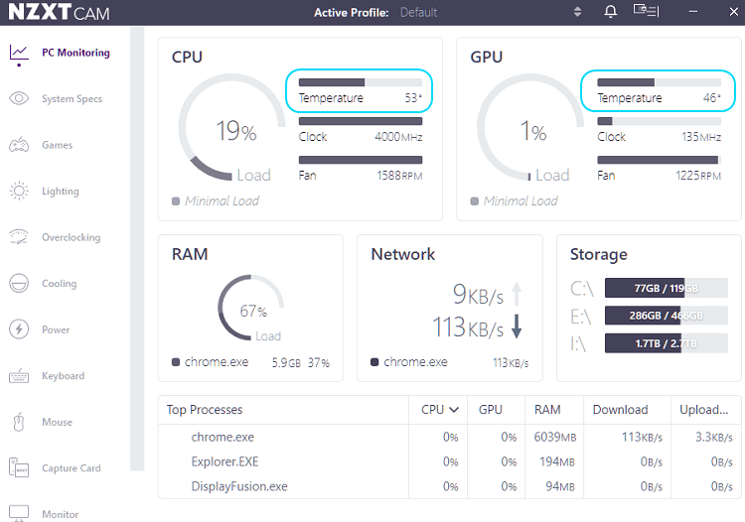Click the Mouse icon in sidebar
The width and height of the screenshot is (745, 522).
[19, 422]
